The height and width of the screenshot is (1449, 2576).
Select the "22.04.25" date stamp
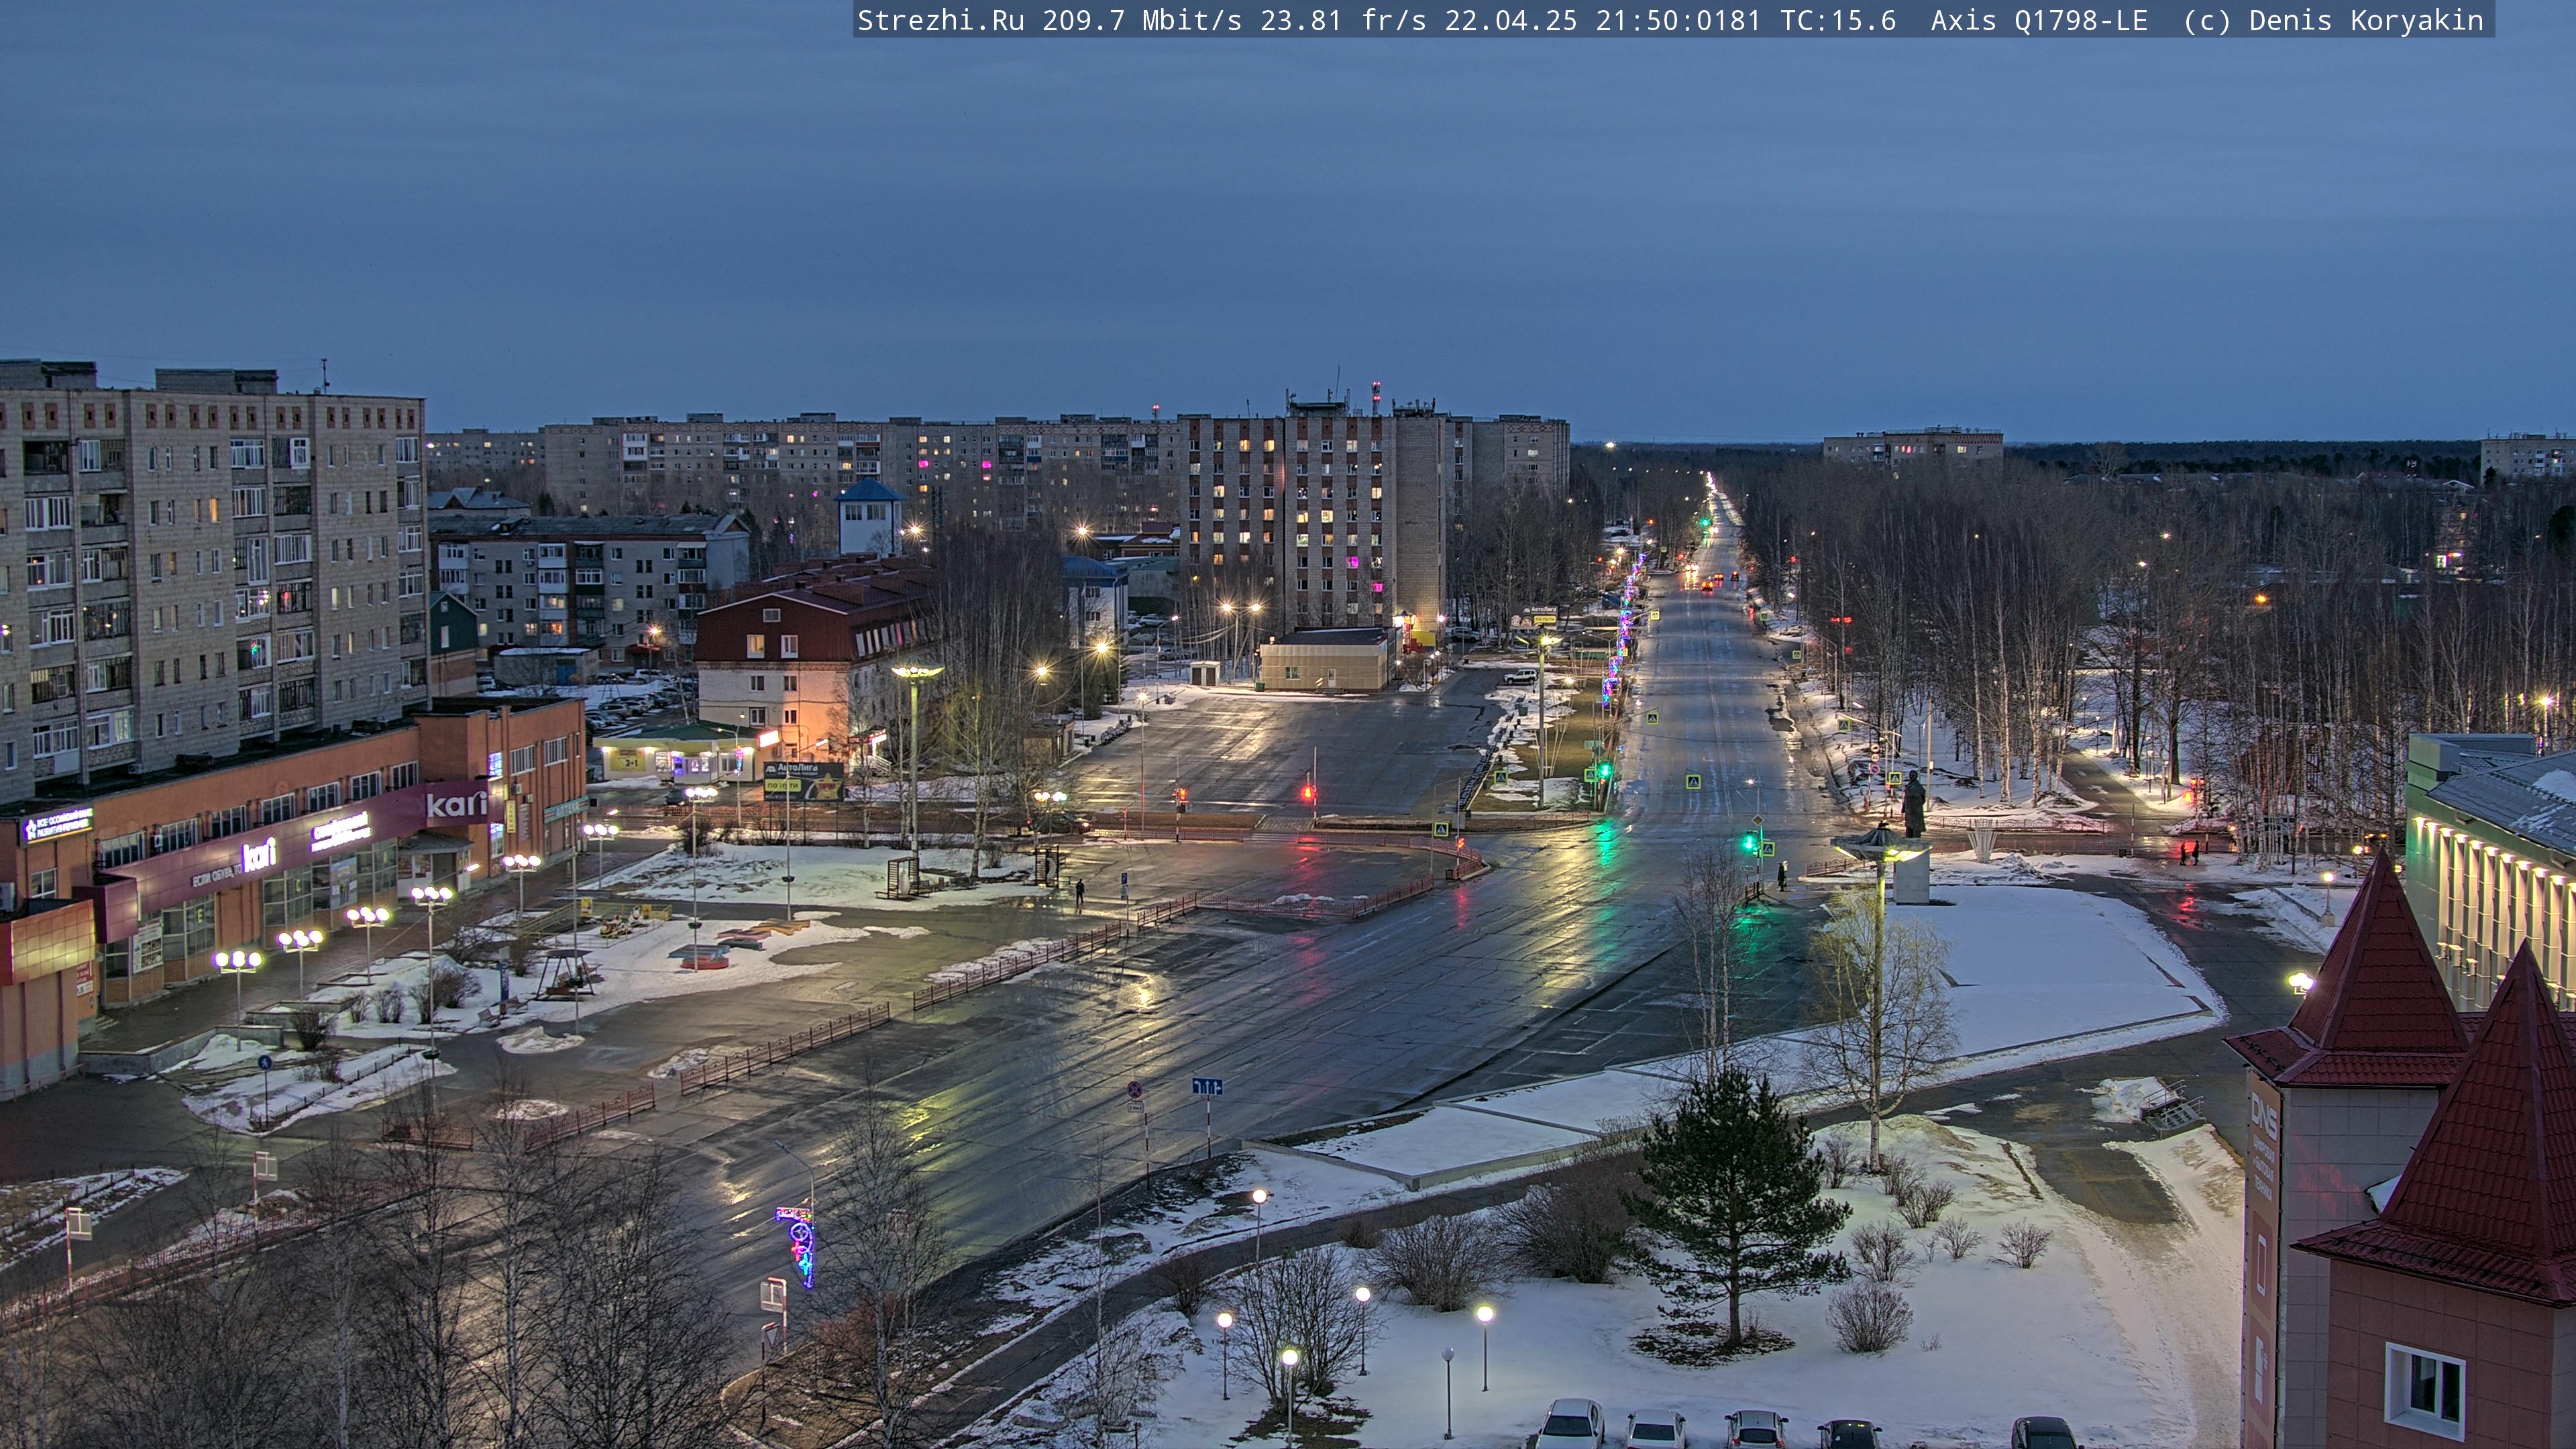click(x=1511, y=21)
